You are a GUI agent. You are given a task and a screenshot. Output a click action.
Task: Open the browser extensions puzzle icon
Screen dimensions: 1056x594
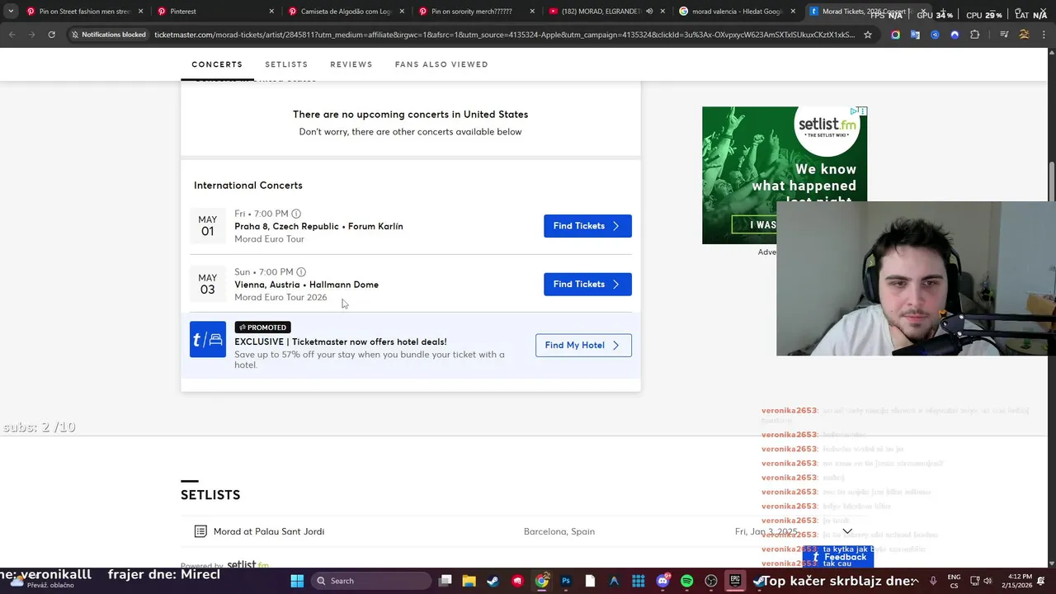click(x=974, y=35)
